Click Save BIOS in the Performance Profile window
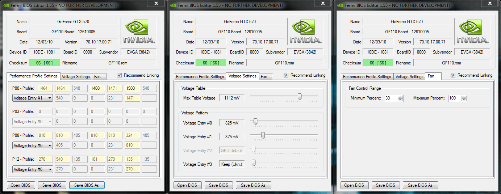Image resolution: width=501 pixels, height=194 pixels. click(52, 185)
